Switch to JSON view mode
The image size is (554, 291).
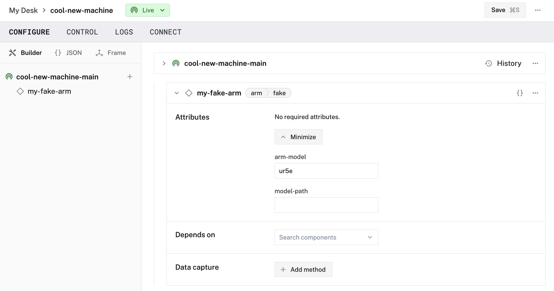(x=68, y=53)
